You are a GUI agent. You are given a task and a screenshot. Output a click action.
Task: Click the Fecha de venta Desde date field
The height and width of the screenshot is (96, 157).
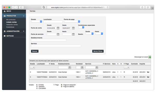52,28
